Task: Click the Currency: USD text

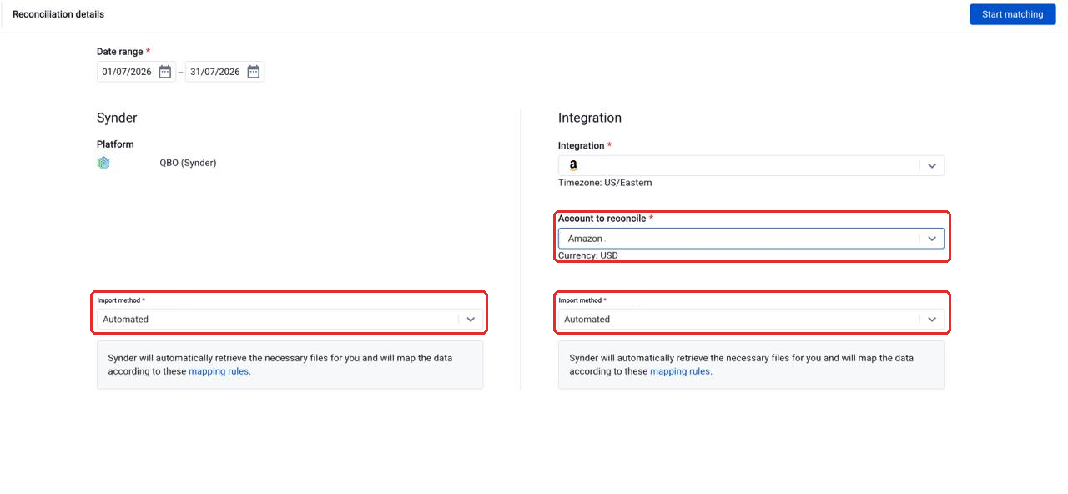Action: (588, 255)
